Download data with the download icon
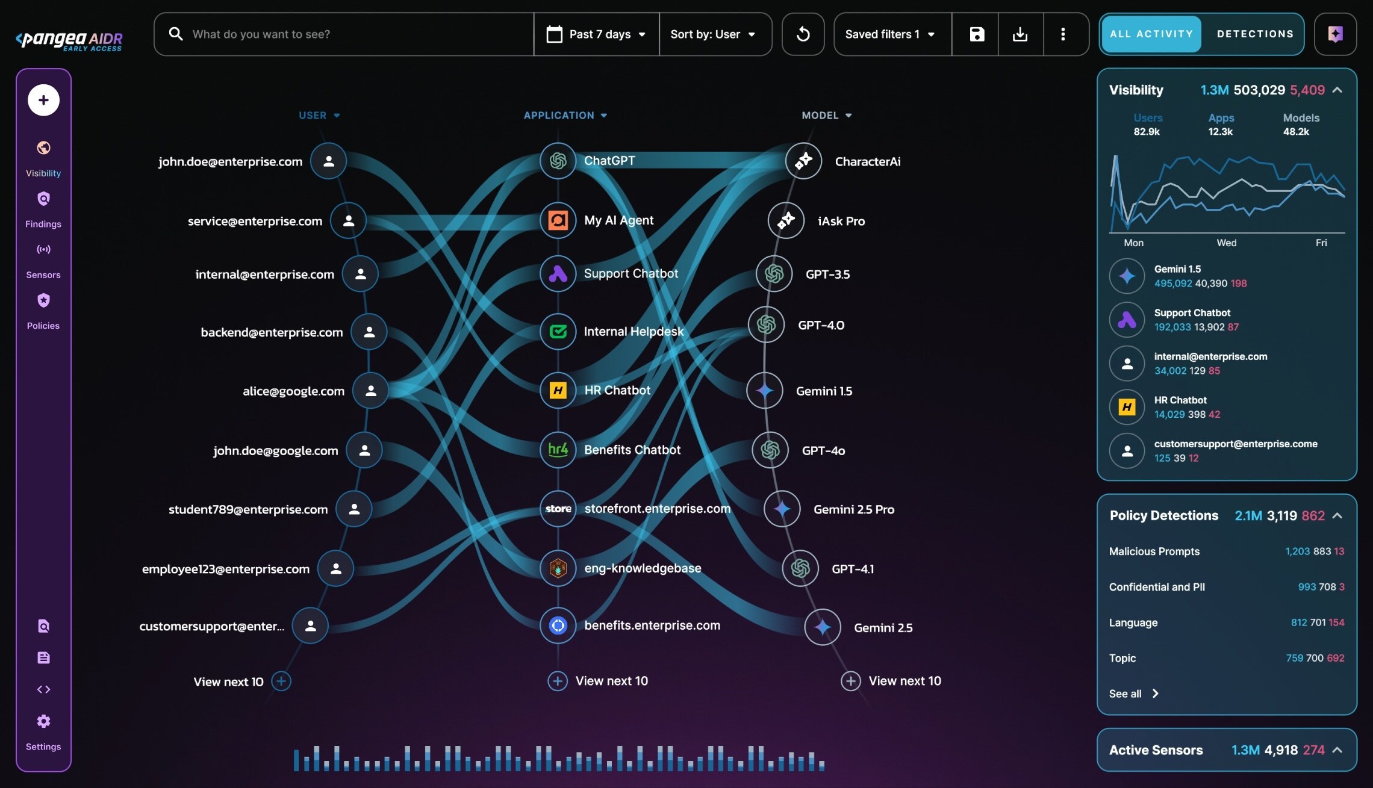1373x788 pixels. (x=1020, y=34)
